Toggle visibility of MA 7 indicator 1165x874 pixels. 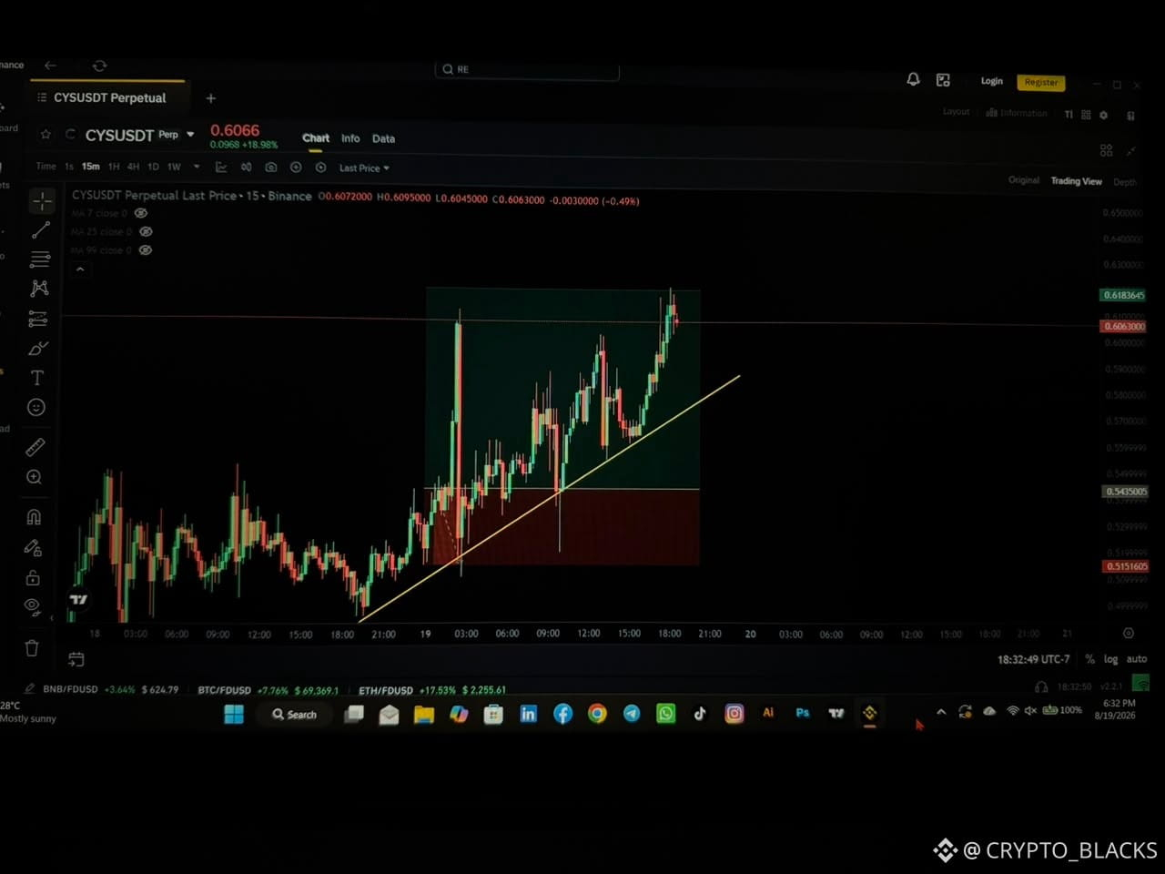click(141, 213)
